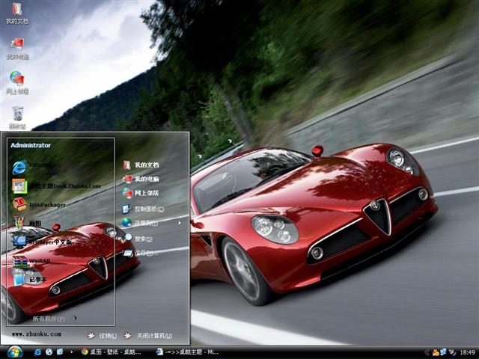This screenshot has width=479, height=359.
Task: Open Paint (画图) from the Start menu
Action: (30, 223)
